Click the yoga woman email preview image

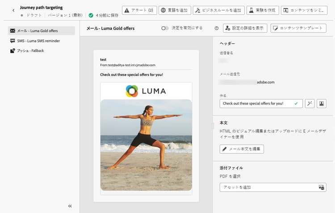[x=146, y=145]
